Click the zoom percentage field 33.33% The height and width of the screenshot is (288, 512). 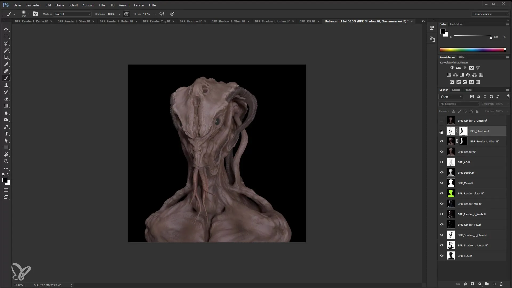18,285
